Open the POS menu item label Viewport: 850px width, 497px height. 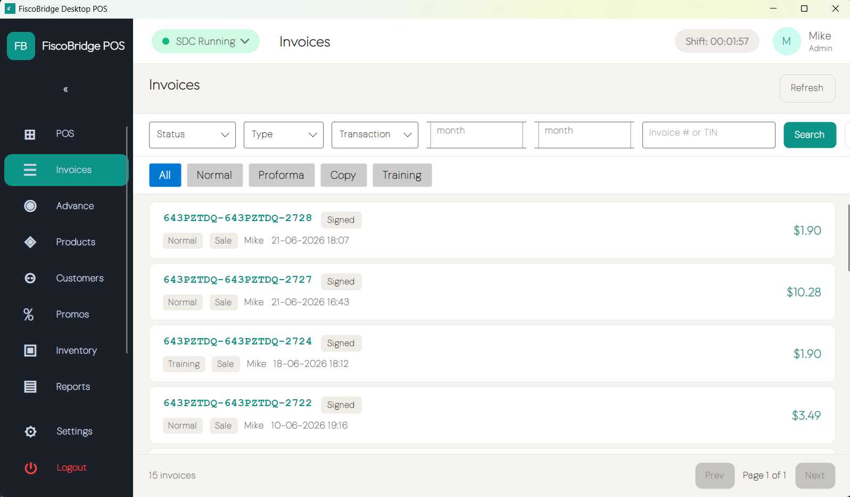tap(65, 134)
